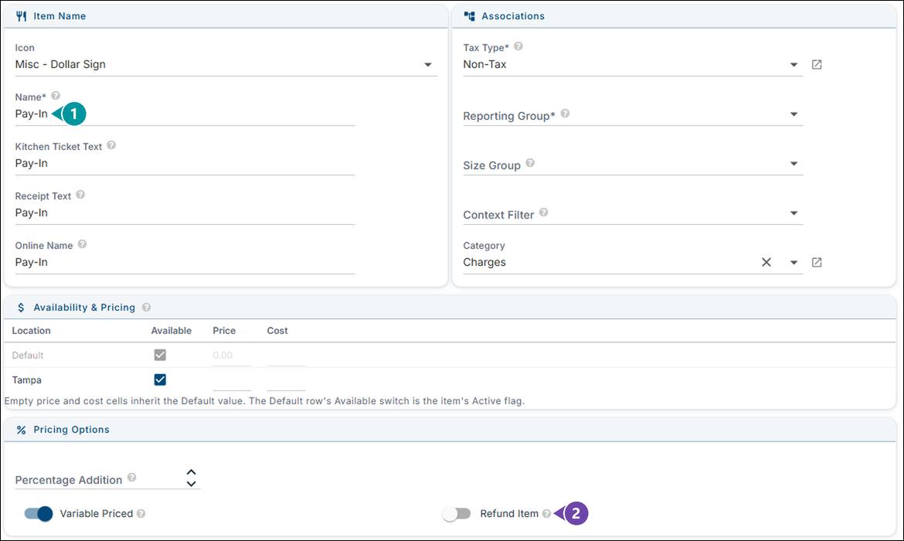Click help icon beside Kitchen Ticket Text
The height and width of the screenshot is (541, 904).
(111, 145)
